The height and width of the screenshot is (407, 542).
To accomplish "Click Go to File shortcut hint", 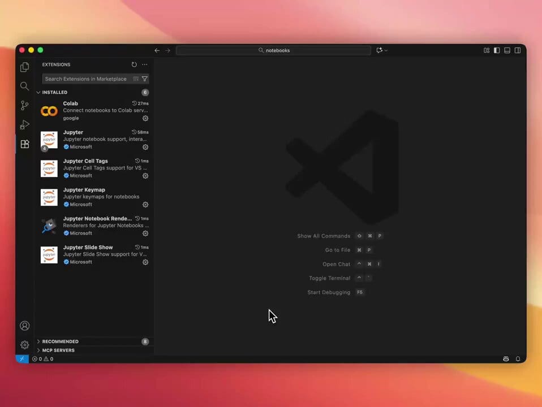I will click(349, 250).
